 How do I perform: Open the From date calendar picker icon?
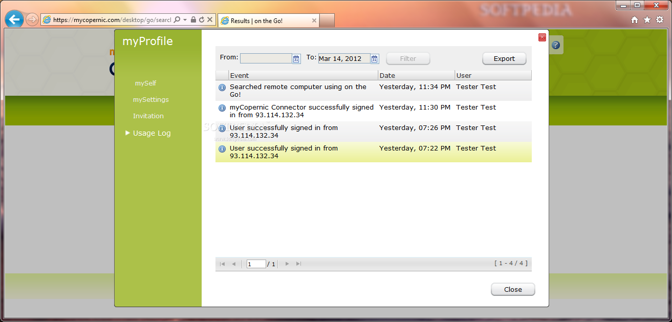(x=296, y=59)
